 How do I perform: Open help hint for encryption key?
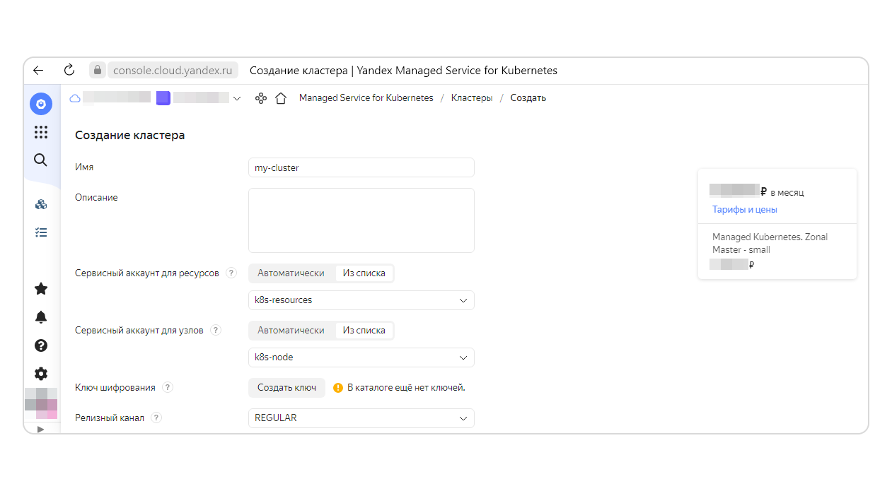point(168,387)
